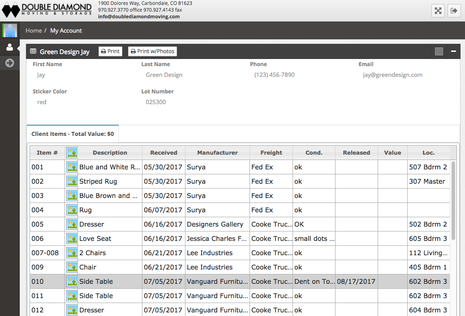Click 'Dent on To...' condition cell

pyautogui.click(x=314, y=282)
